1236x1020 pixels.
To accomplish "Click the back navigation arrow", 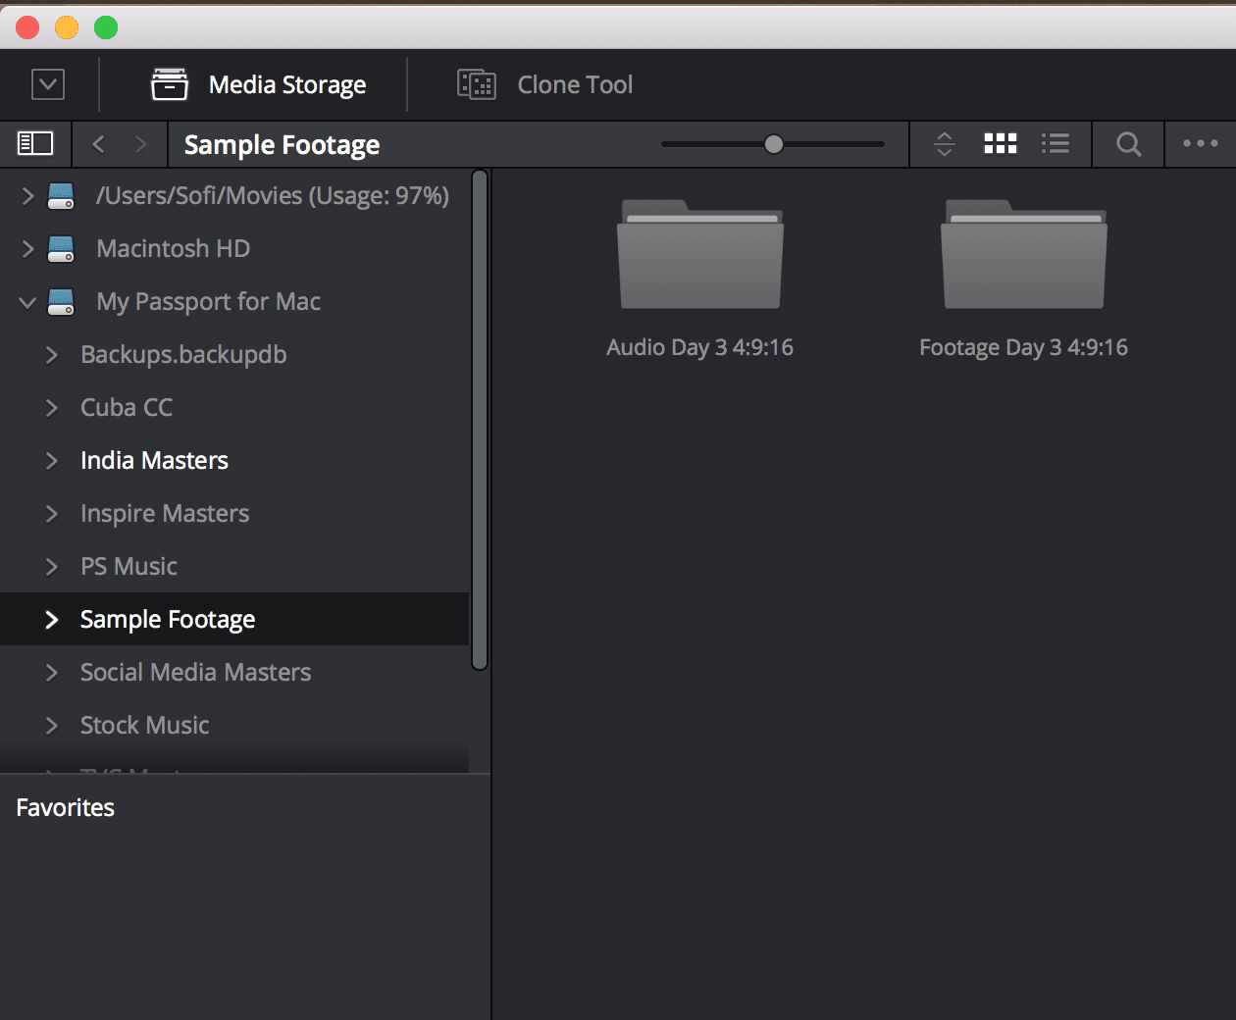I will [x=98, y=143].
